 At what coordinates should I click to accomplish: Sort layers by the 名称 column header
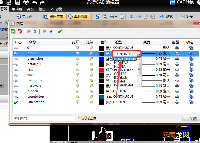pos(49,42)
